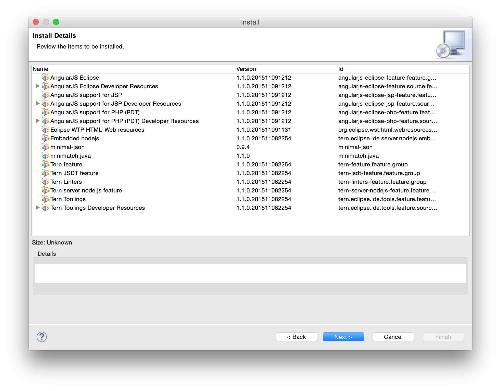Image resolution: width=501 pixels, height=391 pixels.
Task: Expand Tern Toolings Developer Resources
Action: (x=37, y=207)
